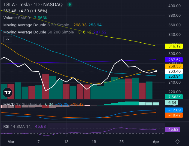Select Moving Average Double 8 20 legend

(x=36, y=25)
